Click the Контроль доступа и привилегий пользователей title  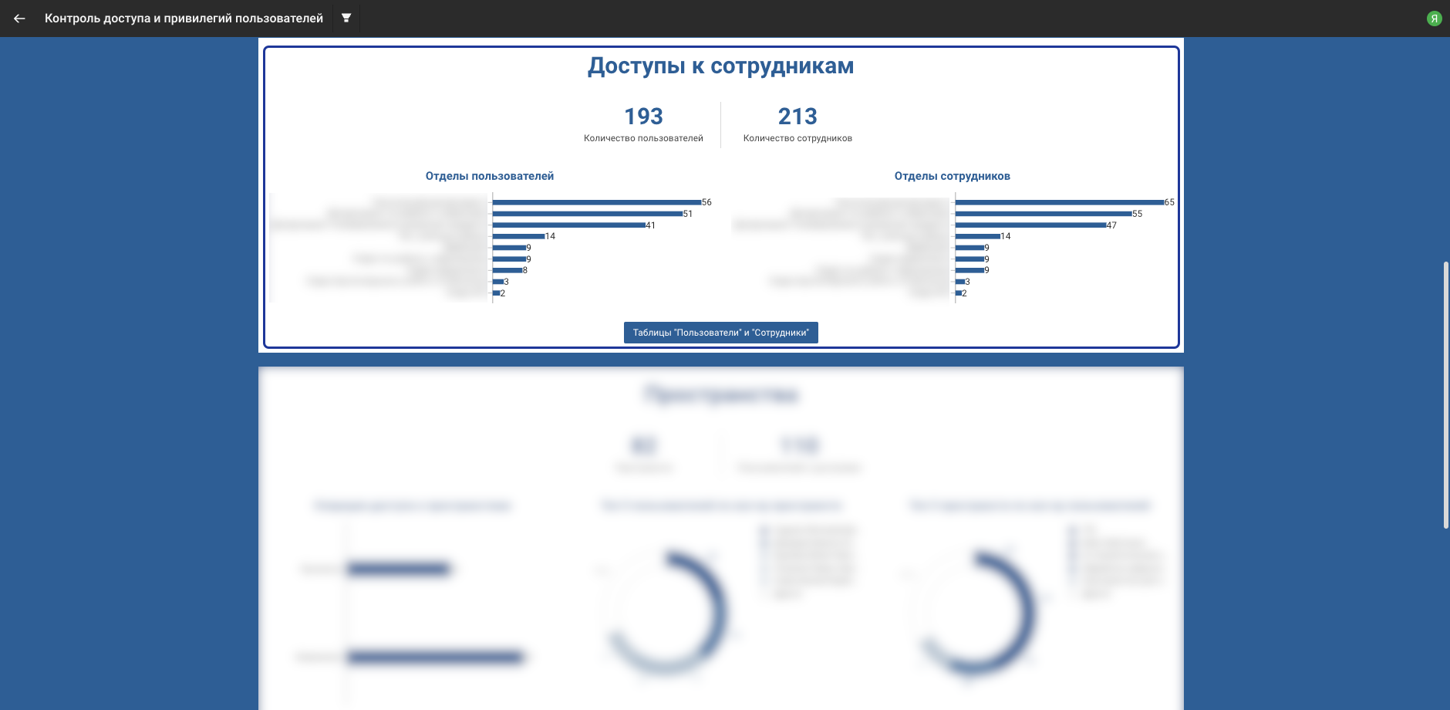(x=184, y=19)
